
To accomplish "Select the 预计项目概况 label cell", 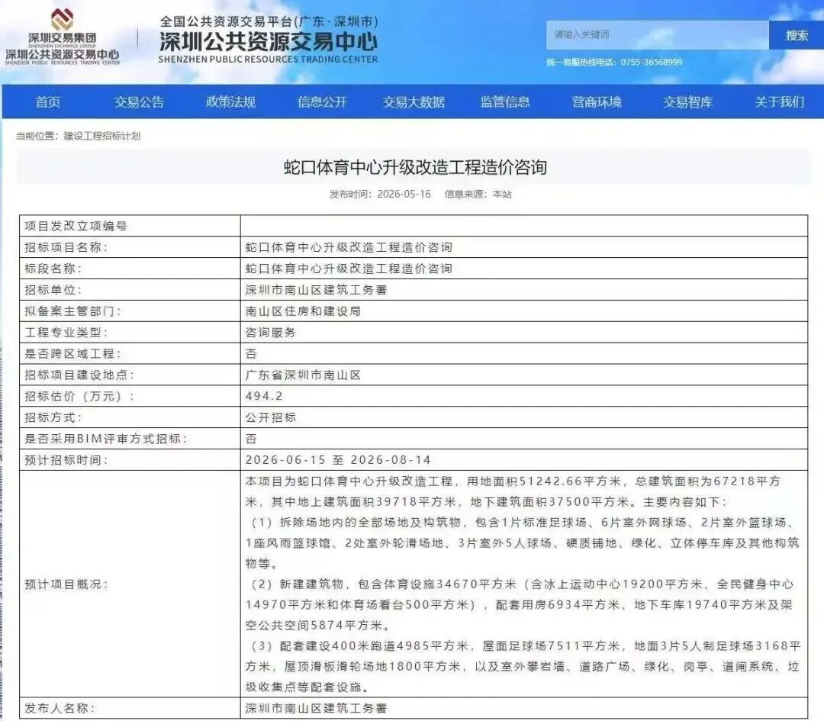I will (130, 584).
